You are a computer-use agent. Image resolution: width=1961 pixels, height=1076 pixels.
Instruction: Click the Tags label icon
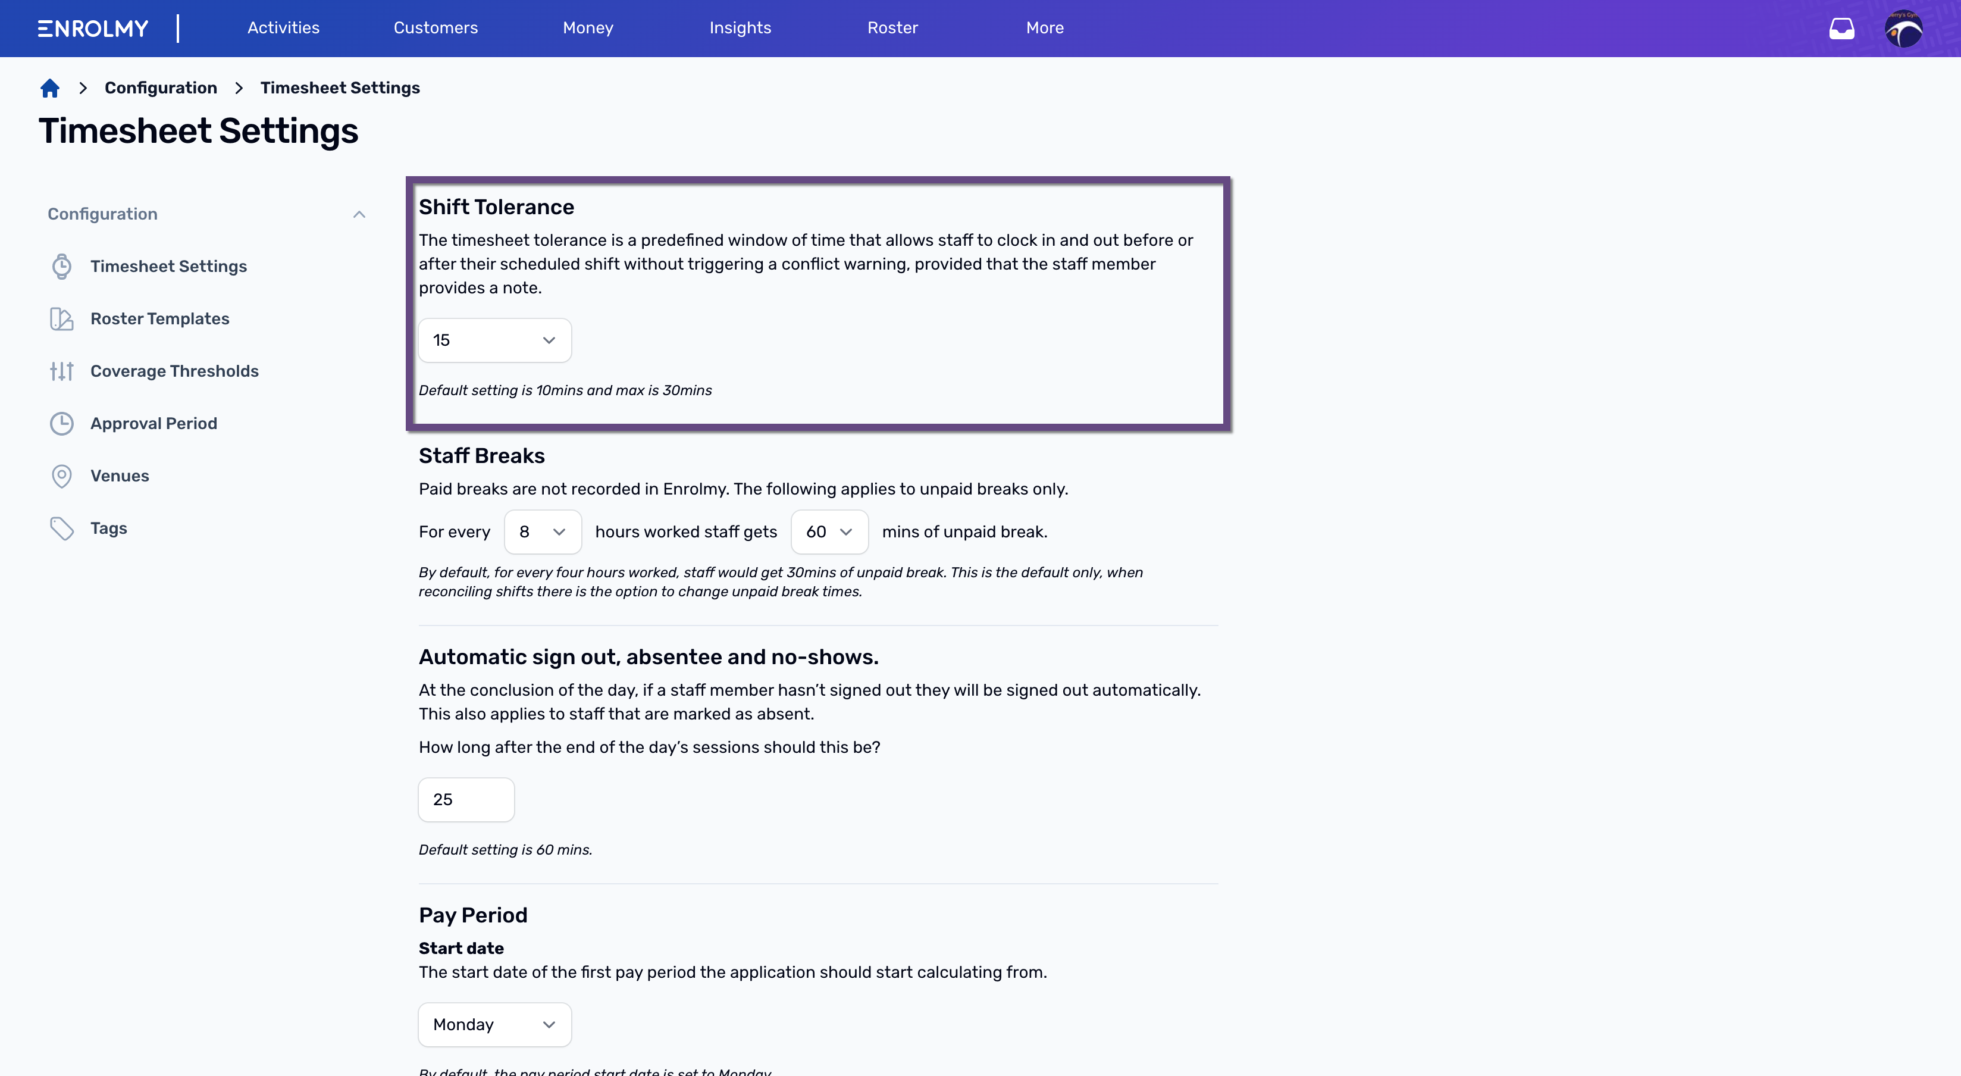[62, 528]
